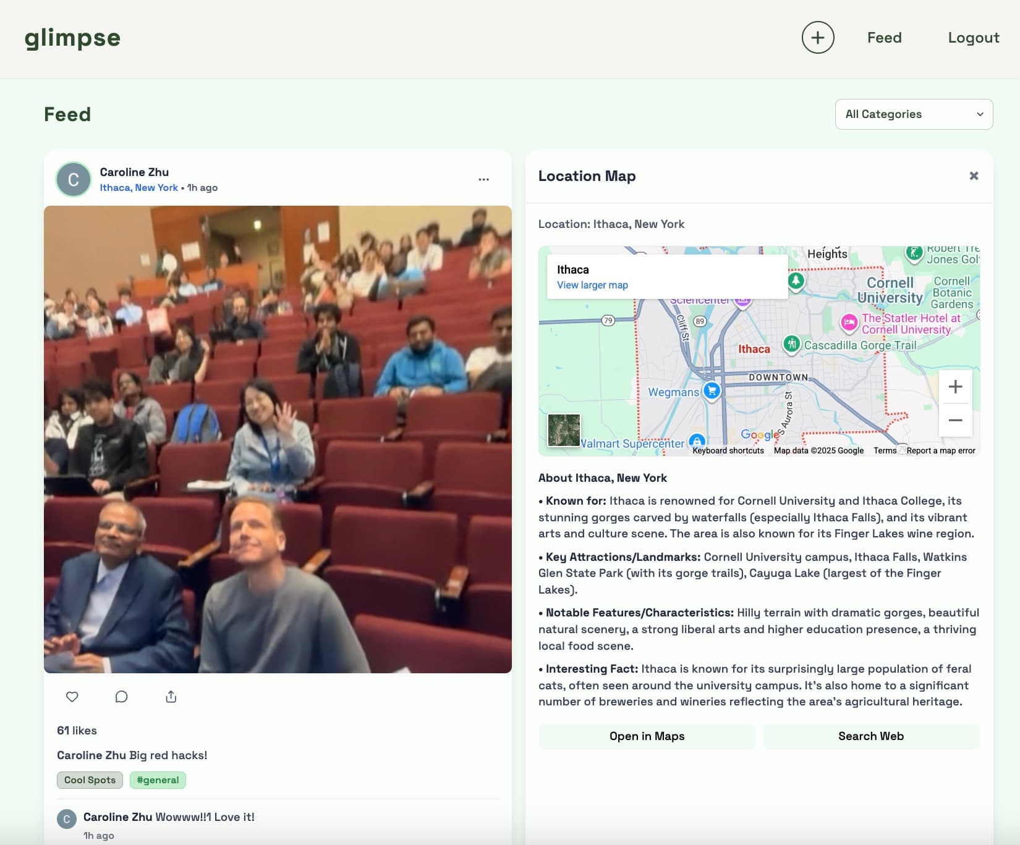Image resolution: width=1020 pixels, height=845 pixels.
Task: Open Caroline Zhu's post avatar
Action: pyautogui.click(x=74, y=180)
